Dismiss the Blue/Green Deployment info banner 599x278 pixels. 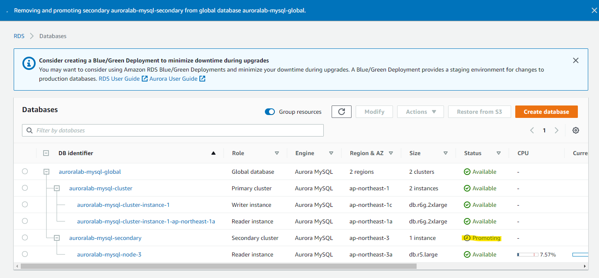(575, 60)
